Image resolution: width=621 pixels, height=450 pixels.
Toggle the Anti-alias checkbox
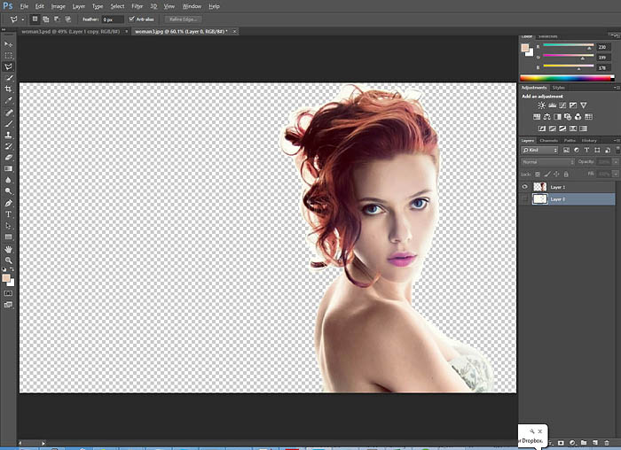tap(131, 19)
